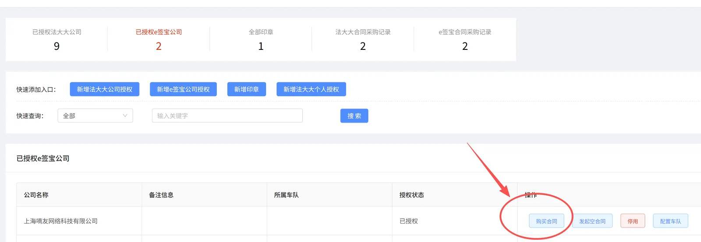Click the count 1 under 全部印章
This screenshot has width=701, height=242.
click(261, 46)
